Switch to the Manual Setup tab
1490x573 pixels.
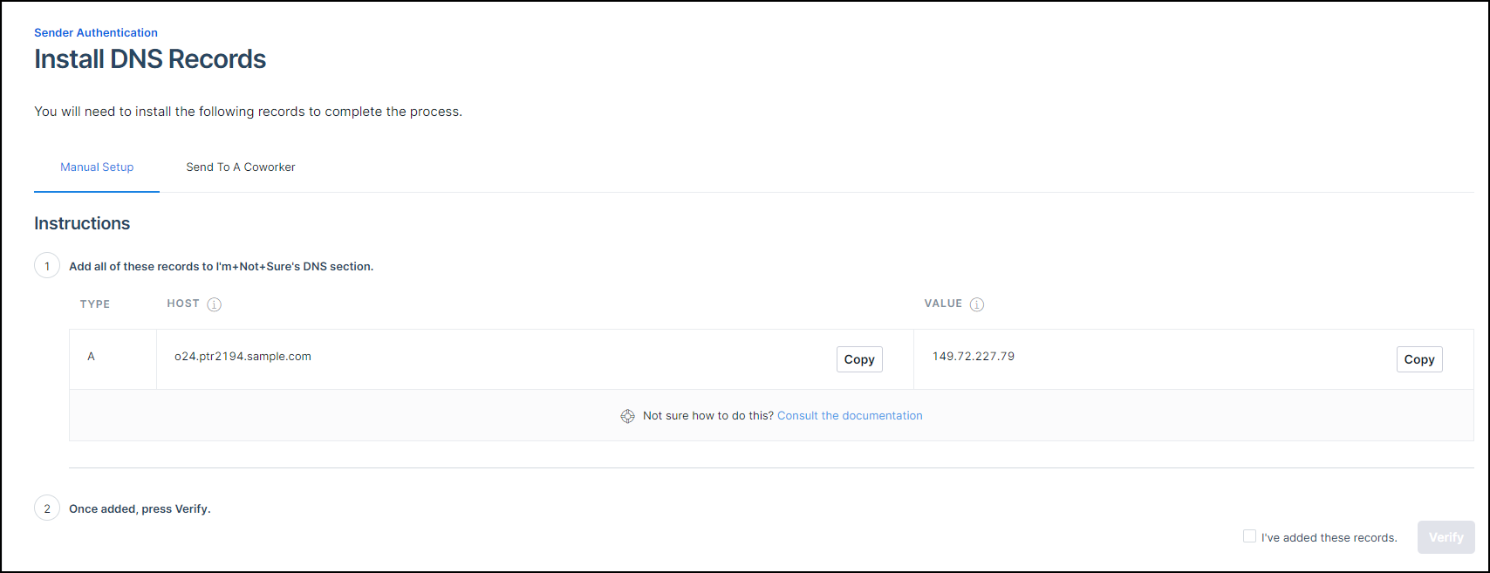[x=97, y=167]
